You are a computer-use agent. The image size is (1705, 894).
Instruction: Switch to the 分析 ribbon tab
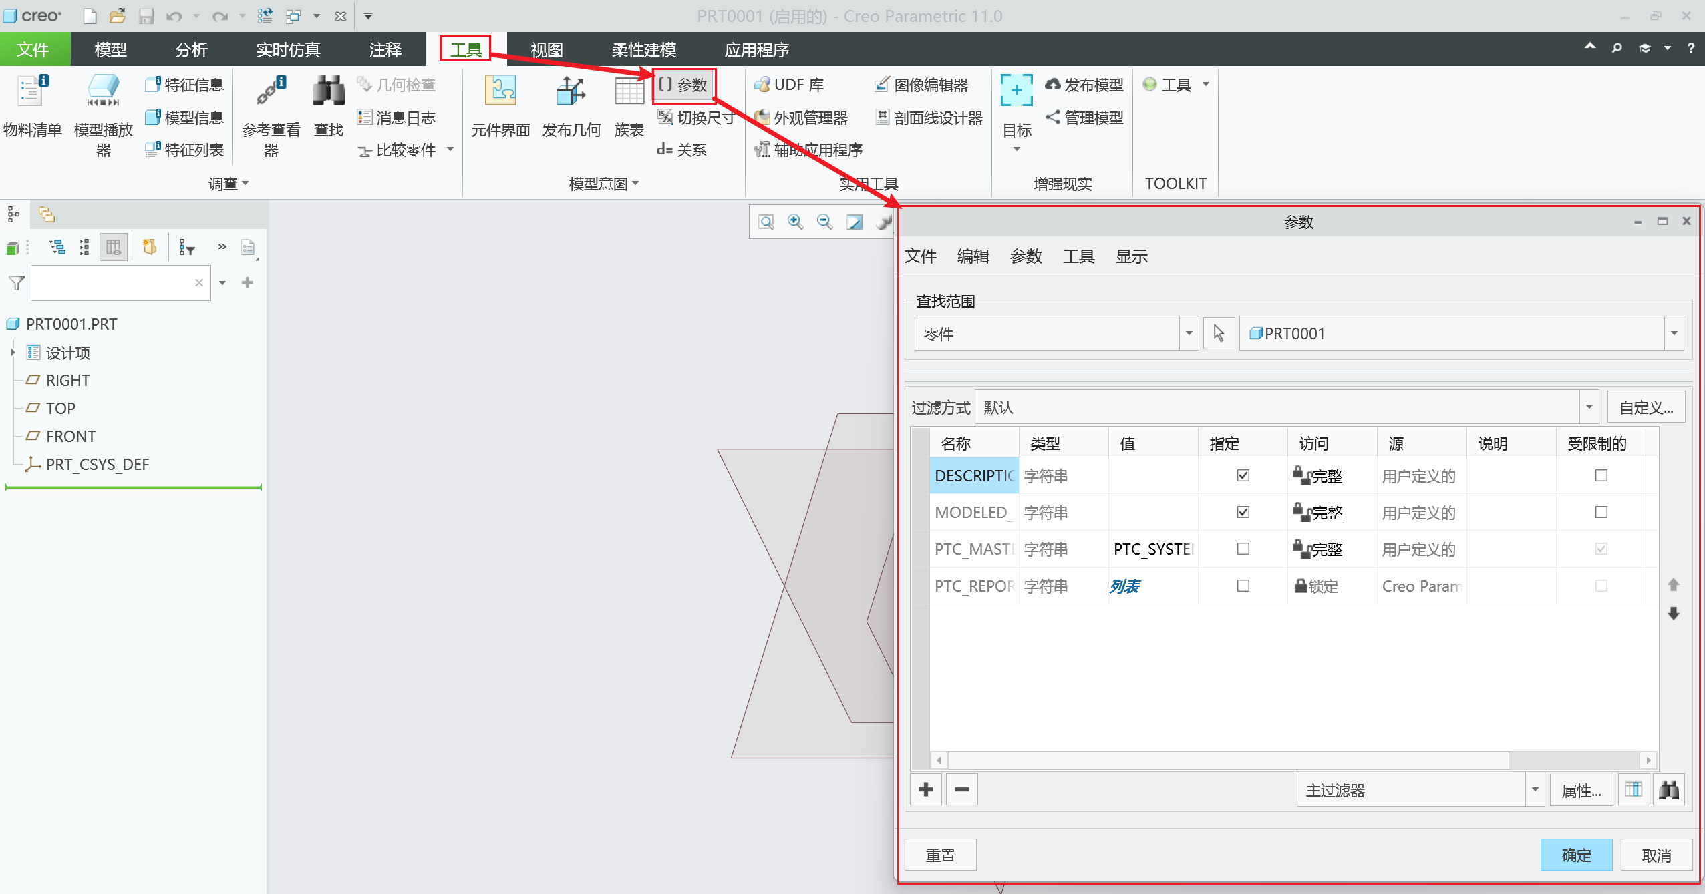(x=192, y=49)
